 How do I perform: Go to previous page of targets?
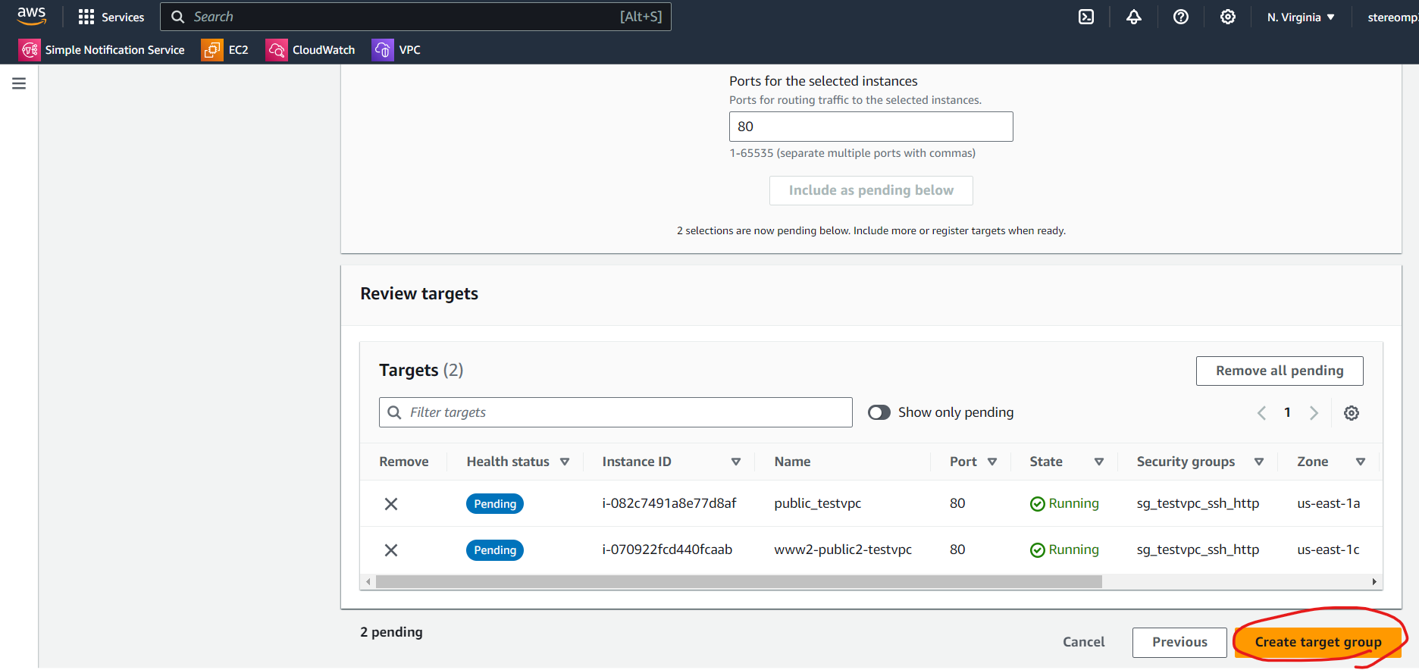pos(1261,413)
